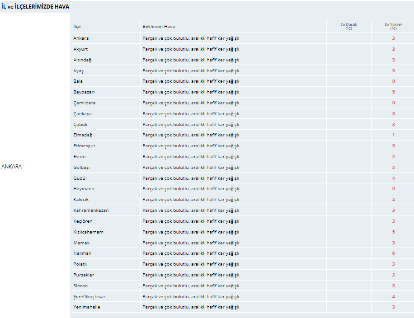Click the En Düşük (°C) column header

349,26
